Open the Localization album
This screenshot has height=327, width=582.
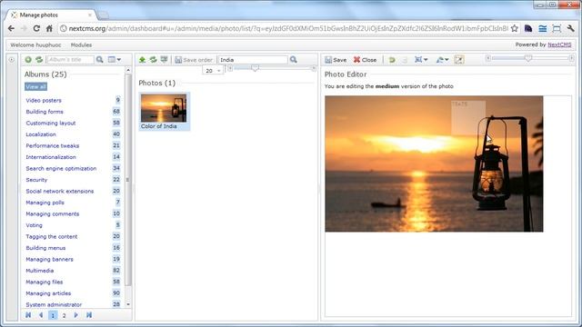pos(41,134)
